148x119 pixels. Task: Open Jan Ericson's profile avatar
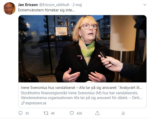[9, 8]
